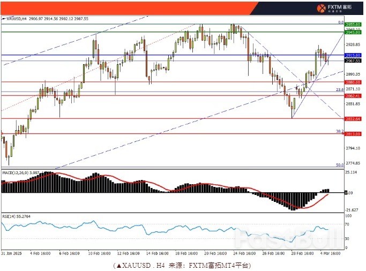Click the chart source caption text
Viewport: 366px width, 271px height.
click(182, 265)
